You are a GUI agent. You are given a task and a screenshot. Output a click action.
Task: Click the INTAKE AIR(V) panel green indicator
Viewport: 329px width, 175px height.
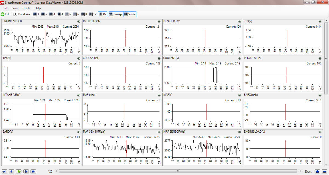[78, 95]
